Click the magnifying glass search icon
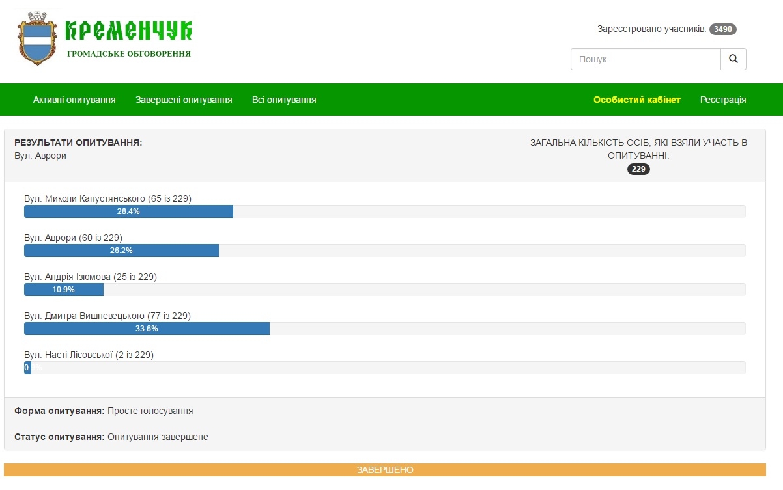 [x=733, y=59]
